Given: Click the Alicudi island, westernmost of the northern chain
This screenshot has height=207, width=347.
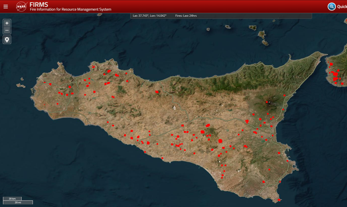Looking at the screenshot, I should [x=208, y=29].
